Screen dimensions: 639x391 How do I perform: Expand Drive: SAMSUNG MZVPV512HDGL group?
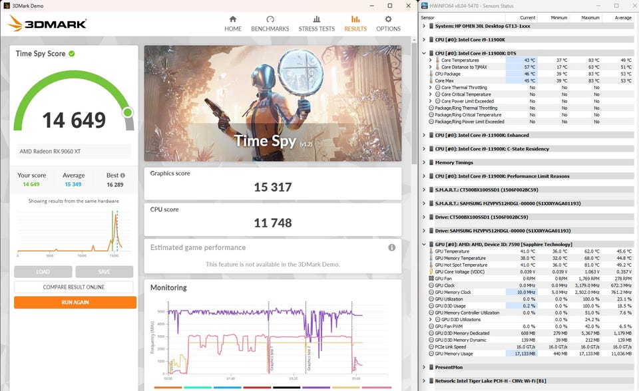(x=424, y=231)
